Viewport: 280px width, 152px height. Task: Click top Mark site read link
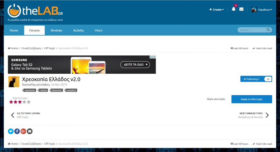point(262,48)
